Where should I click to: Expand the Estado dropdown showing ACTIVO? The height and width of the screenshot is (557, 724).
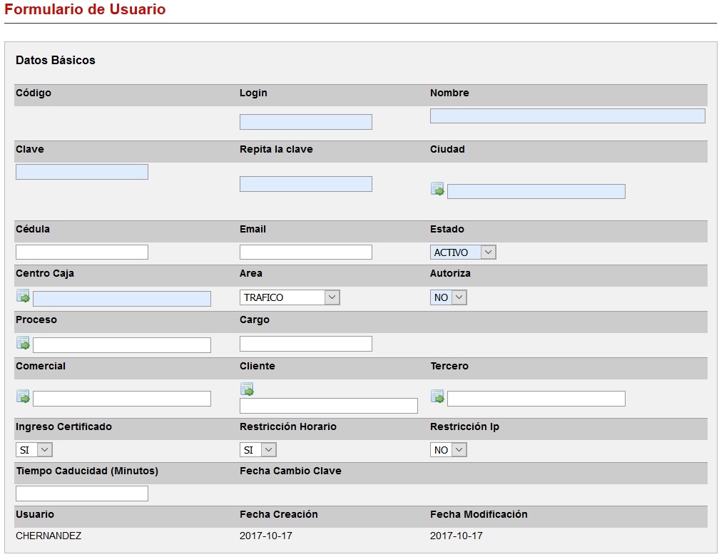tap(463, 252)
